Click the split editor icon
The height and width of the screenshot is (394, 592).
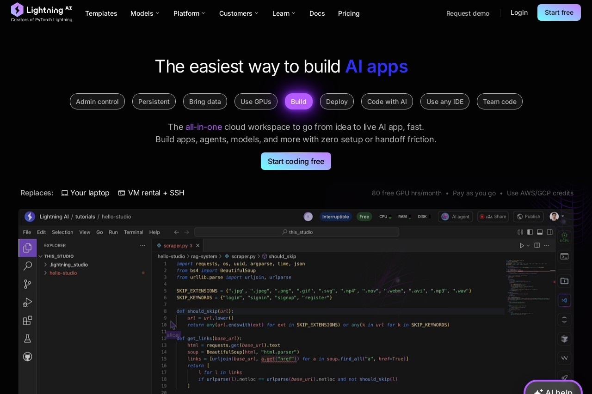click(x=537, y=245)
